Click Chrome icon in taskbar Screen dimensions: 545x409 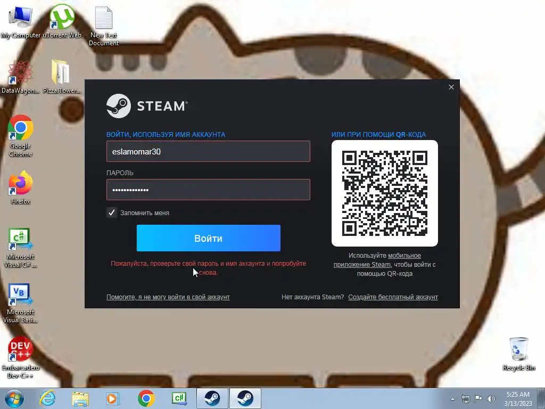pyautogui.click(x=146, y=398)
